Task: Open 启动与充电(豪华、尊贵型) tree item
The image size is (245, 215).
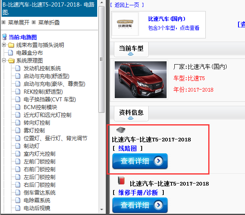Action: pos(54,84)
